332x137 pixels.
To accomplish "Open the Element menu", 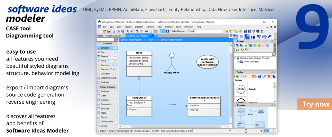I will tap(150, 27).
